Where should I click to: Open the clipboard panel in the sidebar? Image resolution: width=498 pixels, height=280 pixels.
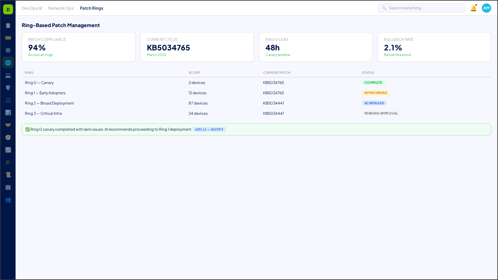pyautogui.click(x=8, y=25)
